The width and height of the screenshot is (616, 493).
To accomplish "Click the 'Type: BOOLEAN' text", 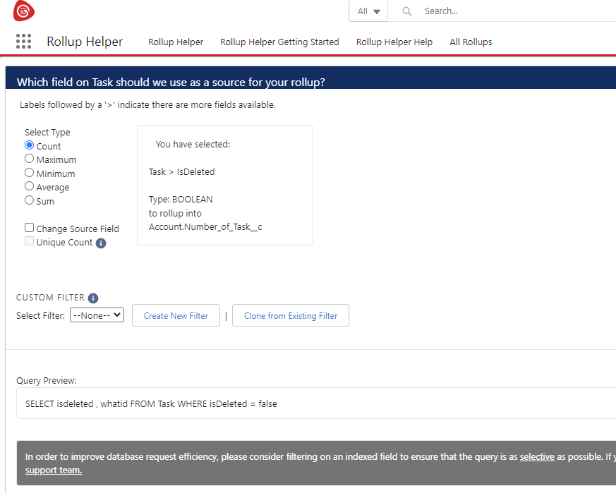I will tap(181, 200).
